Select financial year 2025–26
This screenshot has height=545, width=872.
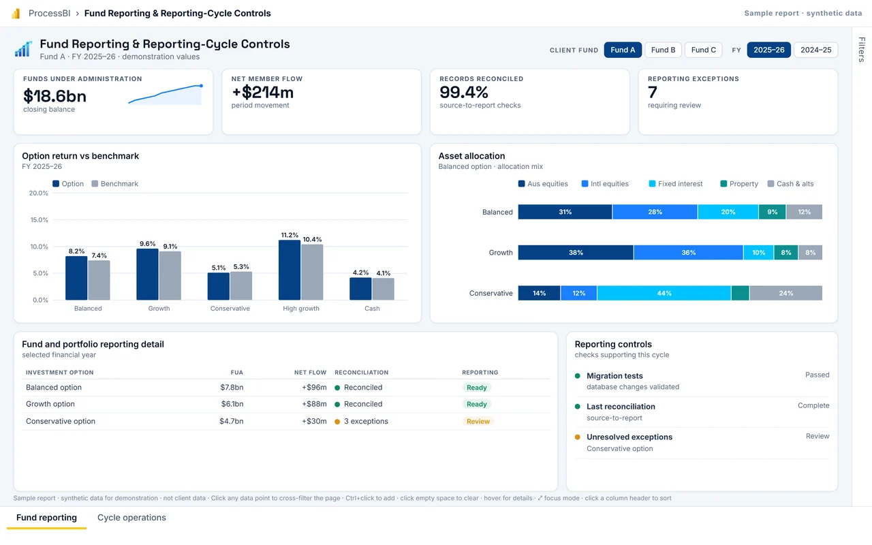(x=768, y=50)
